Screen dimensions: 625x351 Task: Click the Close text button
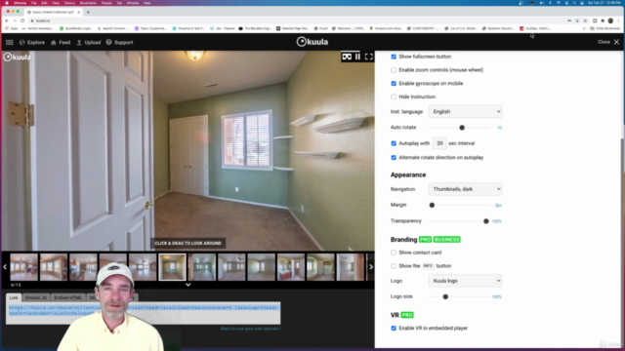[x=604, y=42]
